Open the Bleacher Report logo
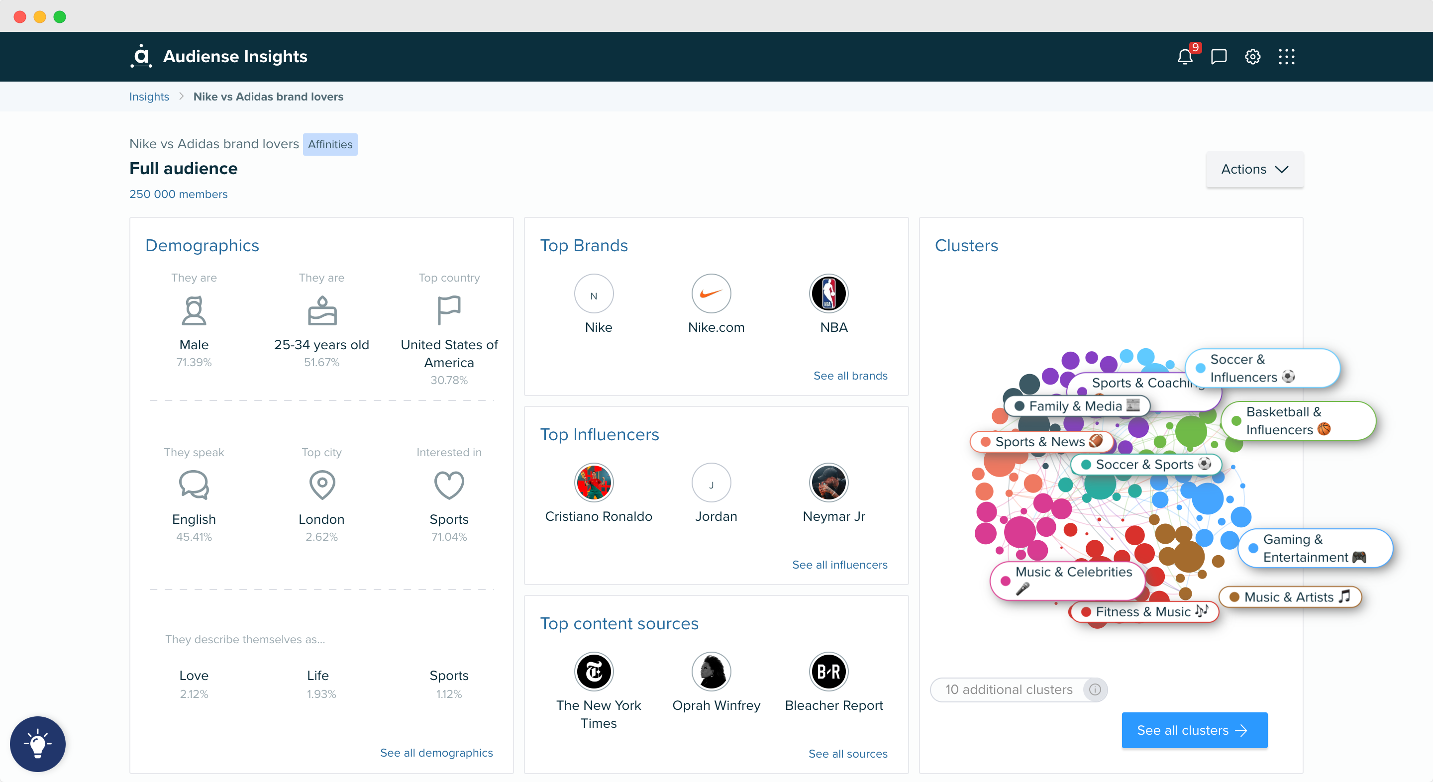Screen dimensions: 1433x782 (x=828, y=672)
